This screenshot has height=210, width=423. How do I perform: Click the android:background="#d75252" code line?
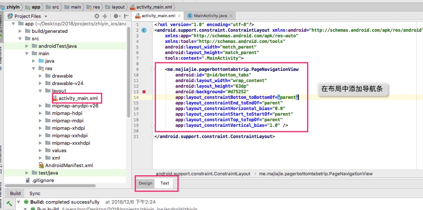tap(212, 92)
